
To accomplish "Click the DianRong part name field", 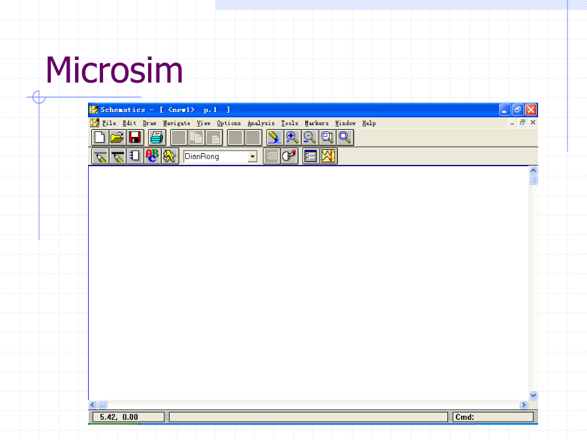I will click(216, 156).
